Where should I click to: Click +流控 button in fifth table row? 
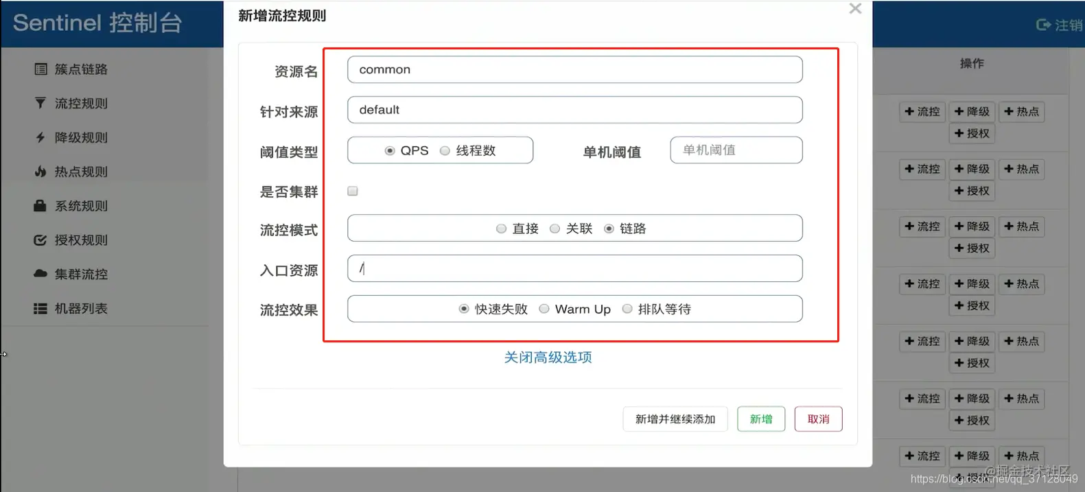pos(922,341)
